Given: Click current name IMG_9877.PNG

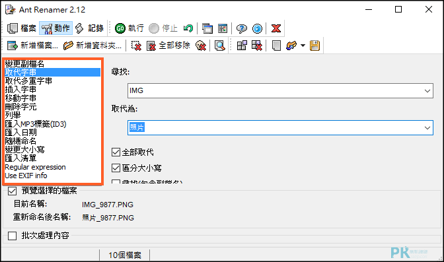Looking at the screenshot, I should pyautogui.click(x=108, y=205).
